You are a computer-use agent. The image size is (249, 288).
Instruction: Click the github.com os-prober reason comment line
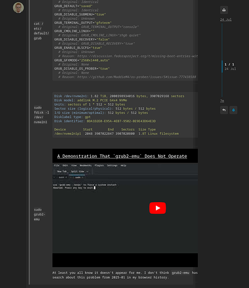pyautogui.click(x=127, y=77)
